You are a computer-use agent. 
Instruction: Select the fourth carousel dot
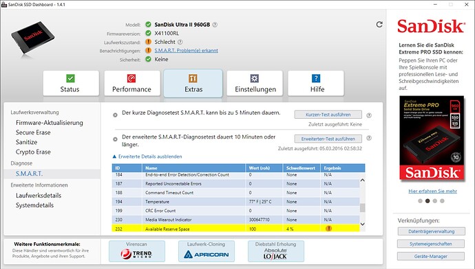tap(442, 201)
